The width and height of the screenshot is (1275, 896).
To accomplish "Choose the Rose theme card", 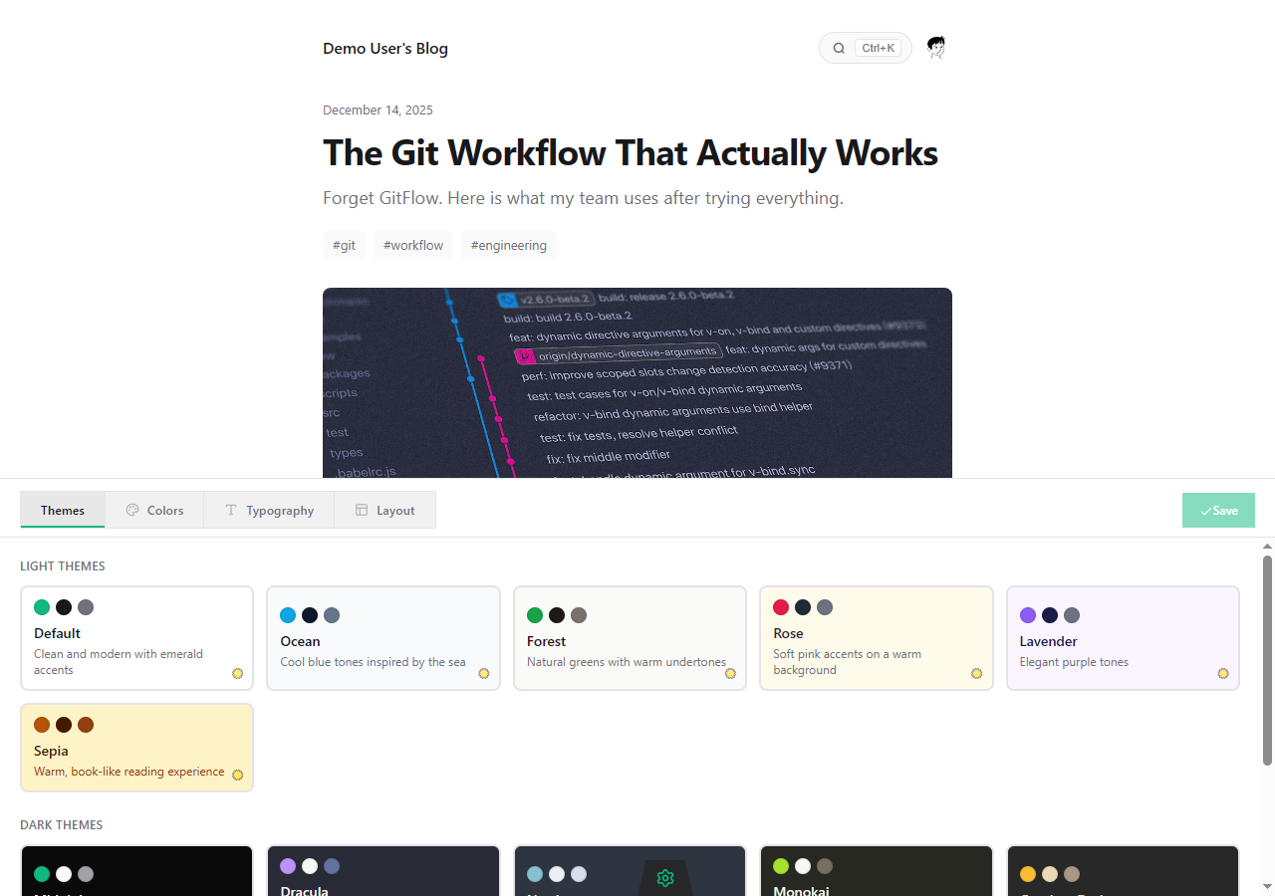I will click(876, 638).
